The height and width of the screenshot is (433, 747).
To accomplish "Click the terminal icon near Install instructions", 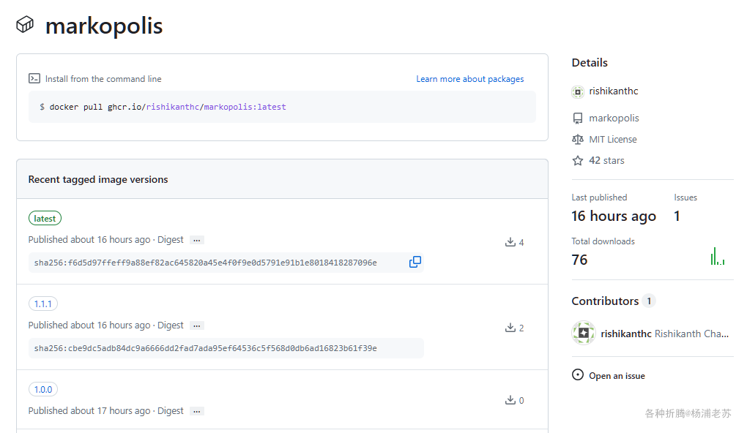I will coord(34,78).
